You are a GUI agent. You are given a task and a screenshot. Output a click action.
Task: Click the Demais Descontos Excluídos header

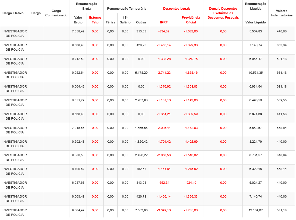click(x=223, y=13)
